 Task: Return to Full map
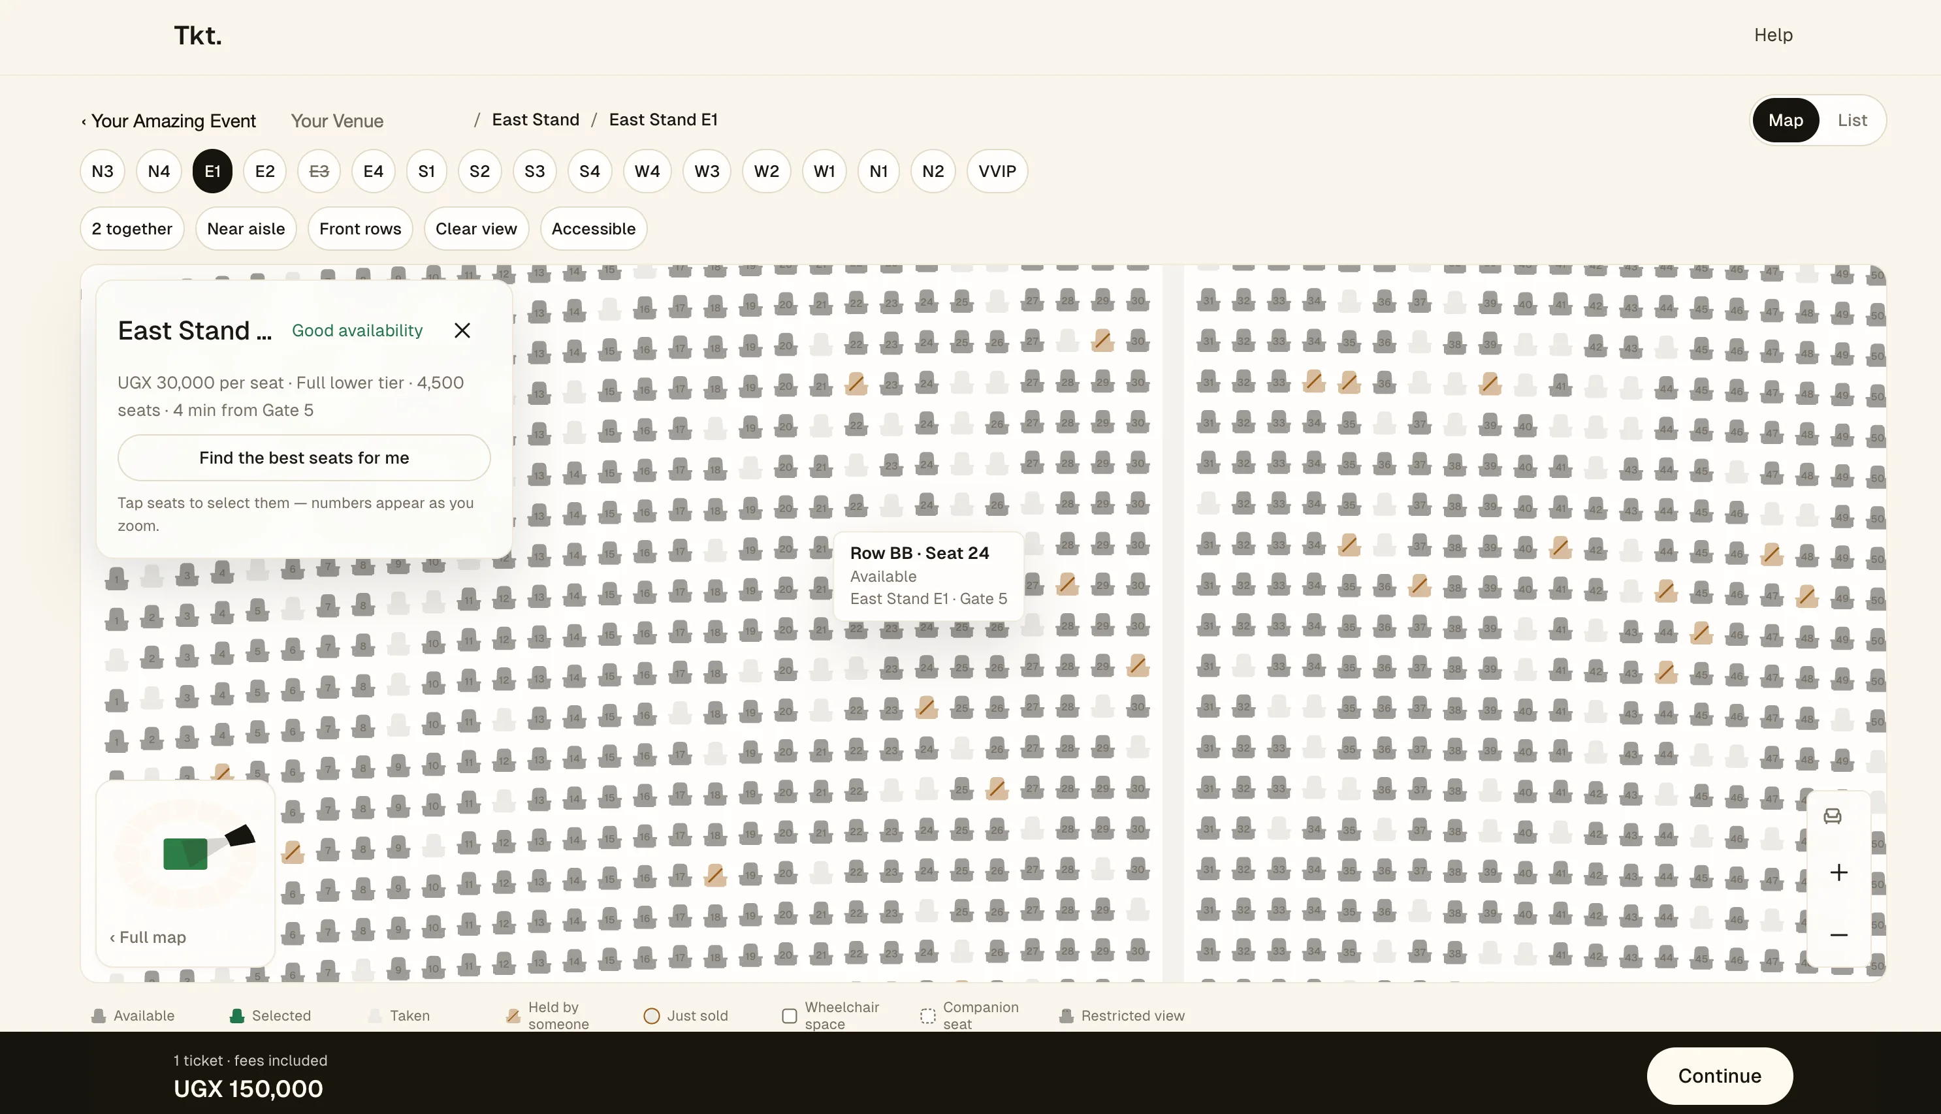coord(148,937)
